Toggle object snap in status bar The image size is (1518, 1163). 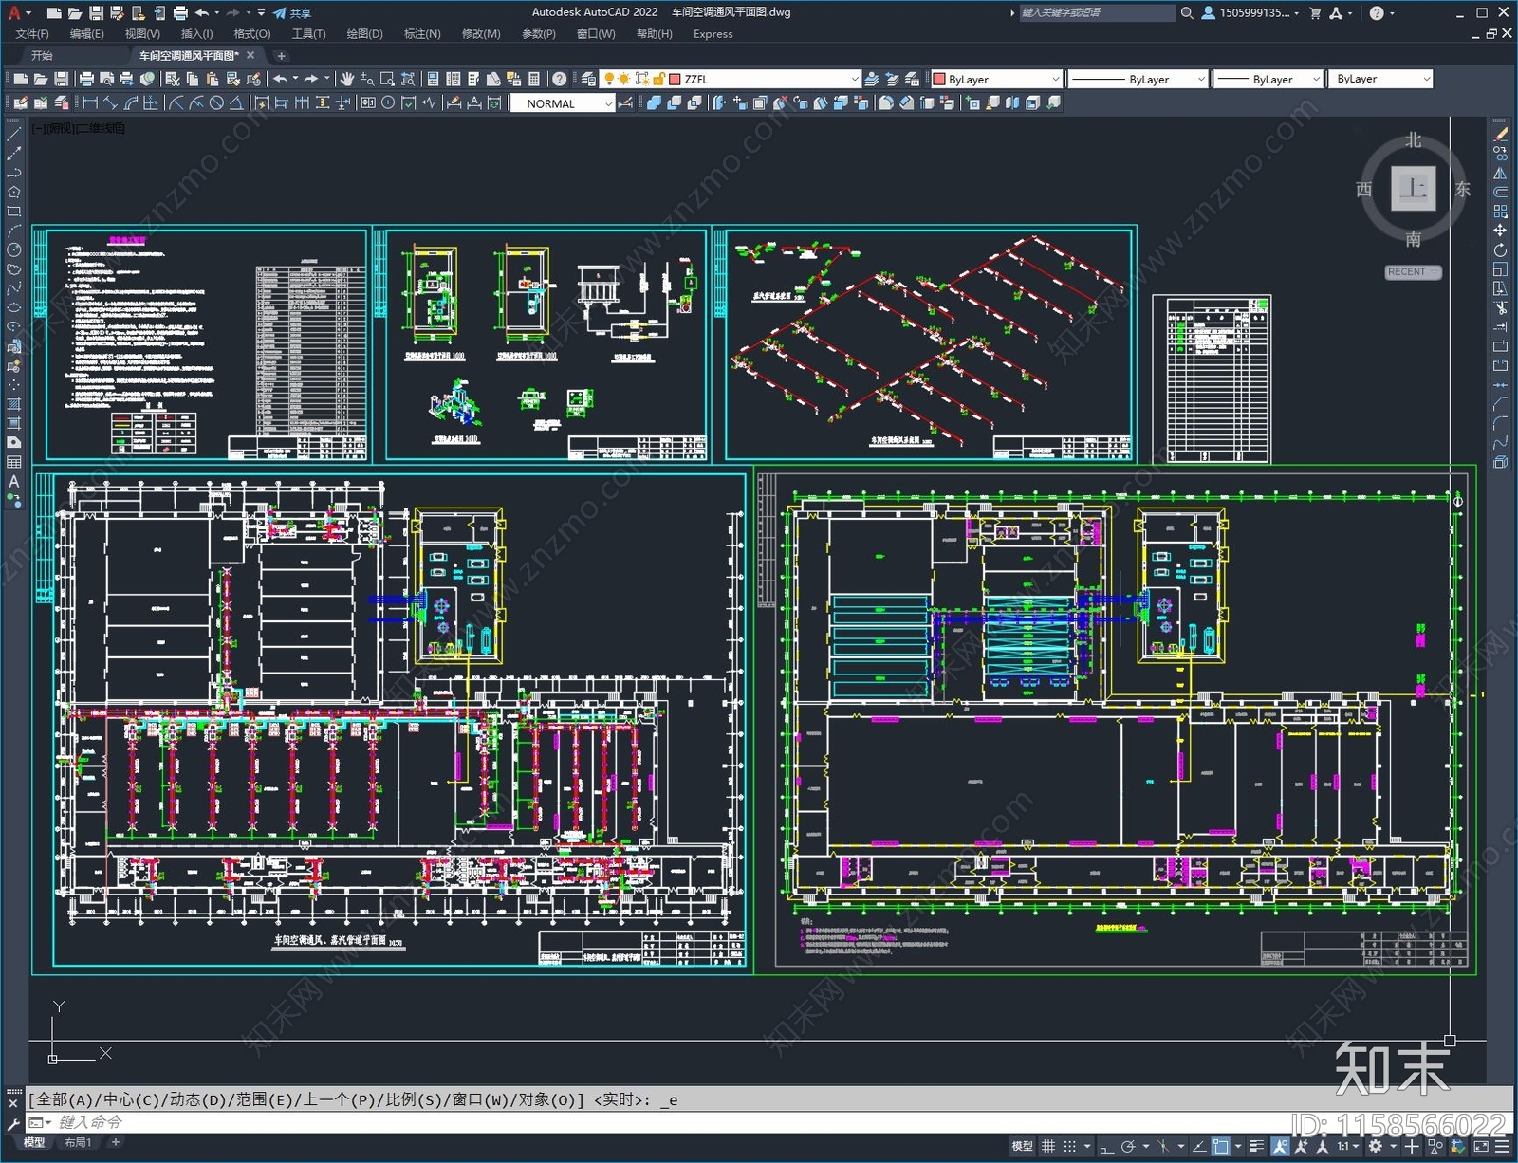(x=1221, y=1146)
